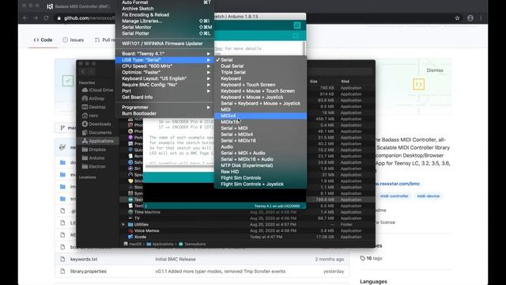Open Dropbox folder in Finder sidebar

94,150
